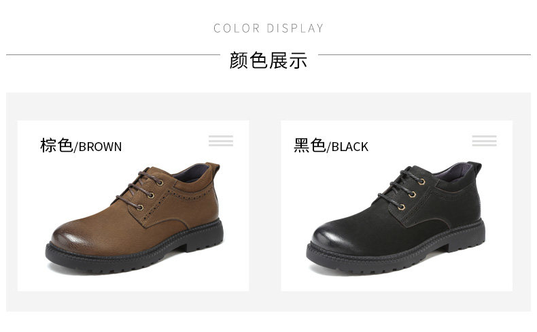
Task: Click the 棕色/BROWN label
Action: click(81, 146)
